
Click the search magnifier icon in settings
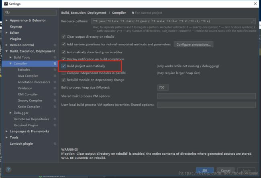click(7, 12)
